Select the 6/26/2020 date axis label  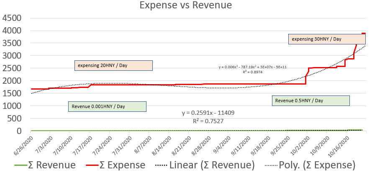pyautogui.click(x=23, y=143)
